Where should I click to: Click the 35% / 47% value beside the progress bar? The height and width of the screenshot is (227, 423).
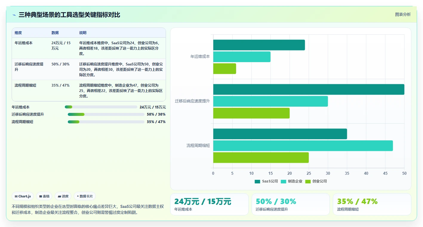pos(156,122)
